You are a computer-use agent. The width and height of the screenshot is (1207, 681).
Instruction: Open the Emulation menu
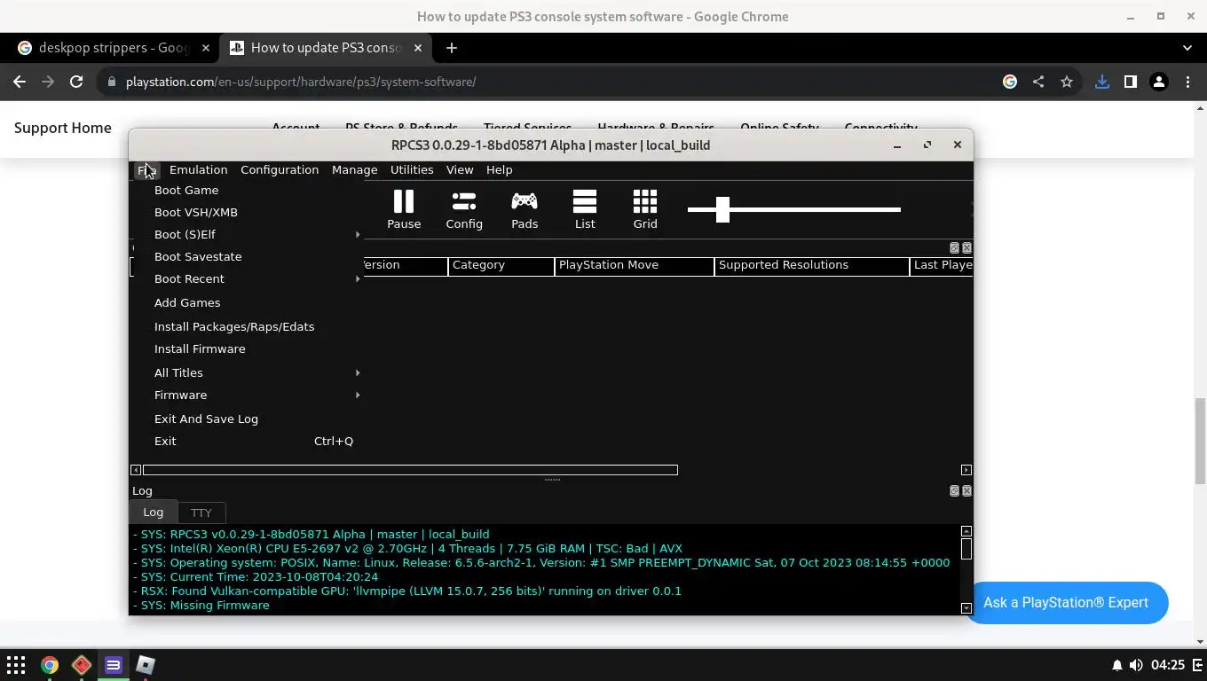(198, 169)
